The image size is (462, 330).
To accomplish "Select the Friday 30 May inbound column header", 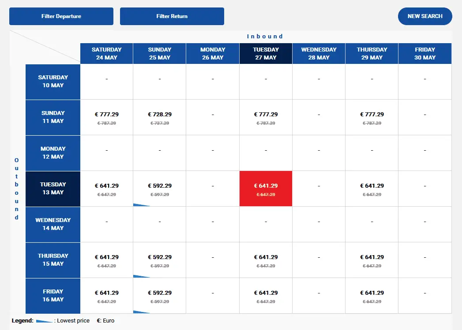I will (425, 53).
